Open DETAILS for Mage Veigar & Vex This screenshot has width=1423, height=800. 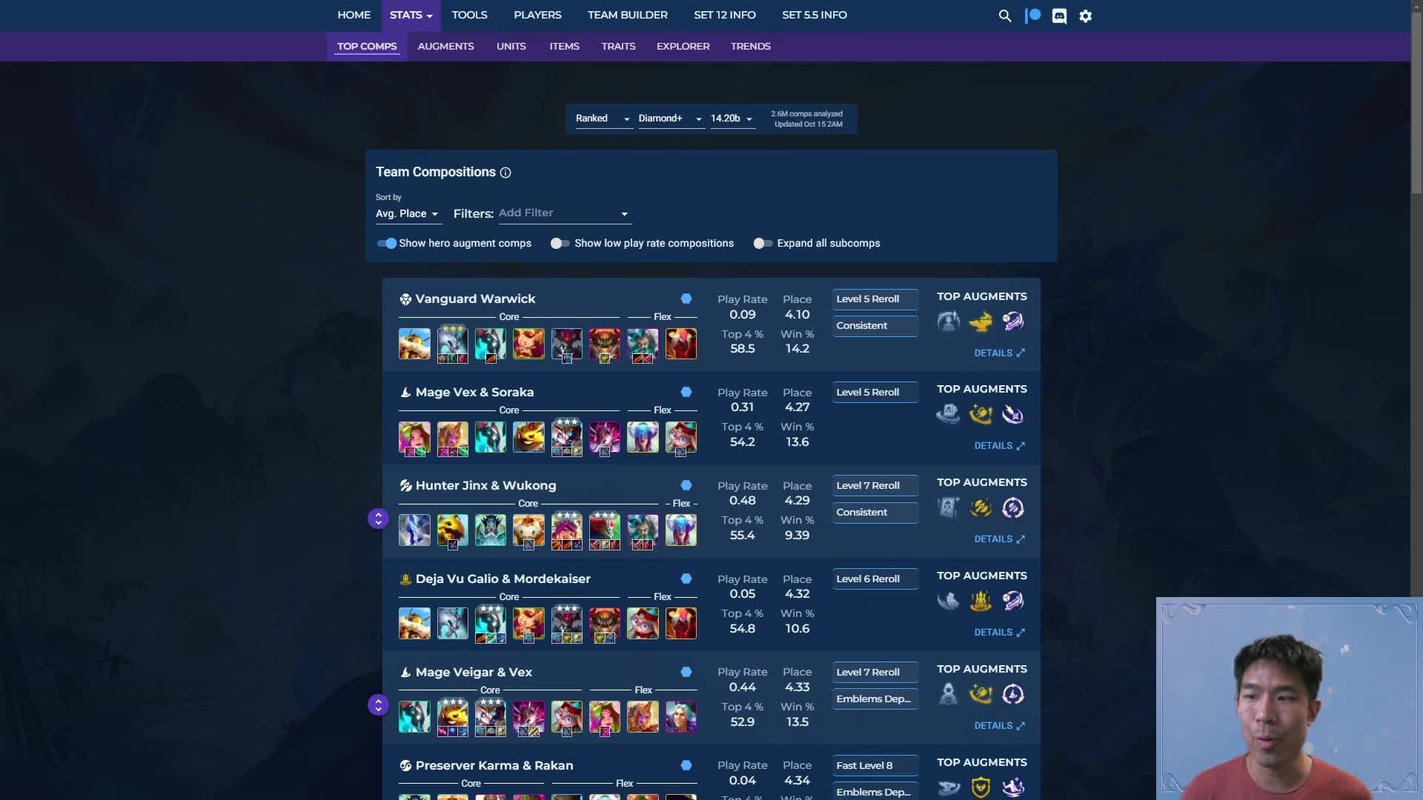(x=1000, y=726)
